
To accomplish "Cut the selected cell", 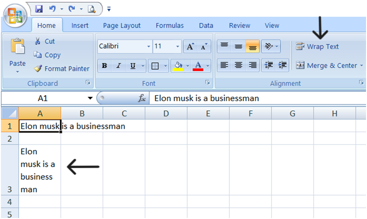I will [45, 41].
